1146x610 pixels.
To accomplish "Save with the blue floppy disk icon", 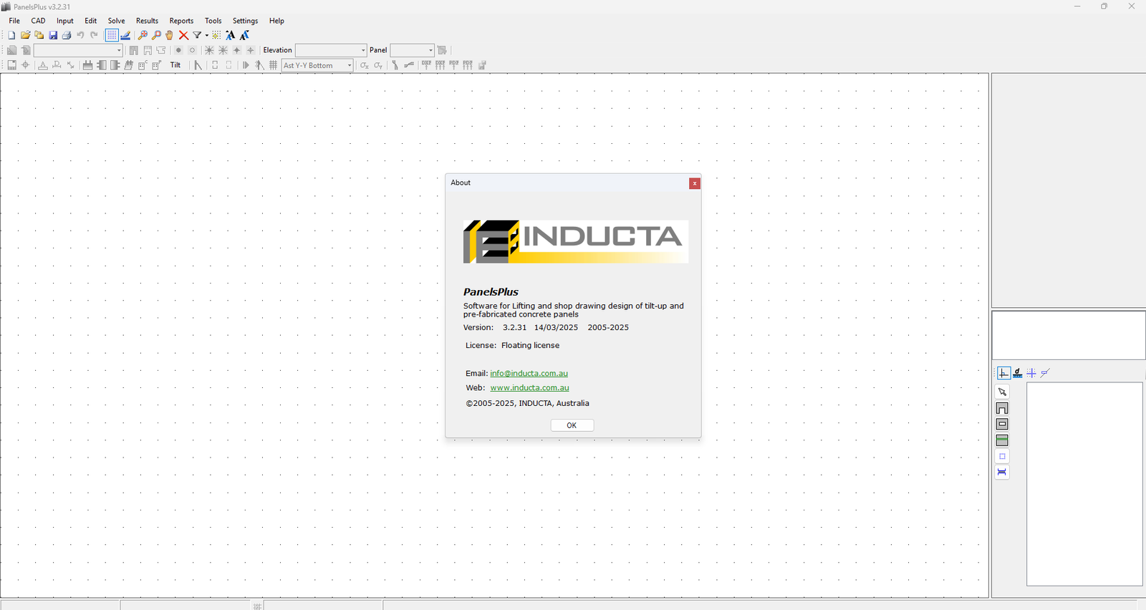I will [x=53, y=35].
